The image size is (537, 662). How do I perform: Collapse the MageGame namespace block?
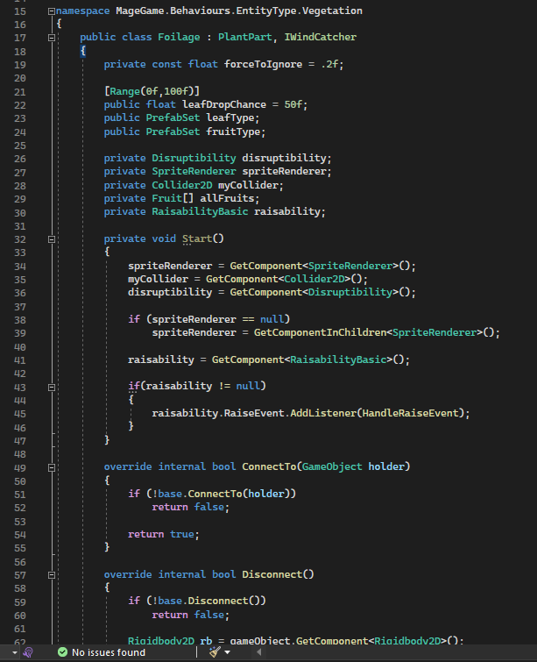pyautogui.click(x=52, y=11)
